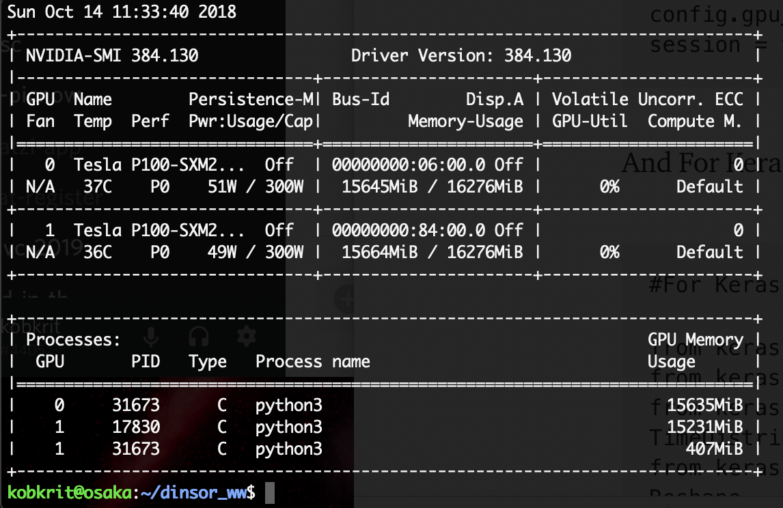Click the 15664MiB / 16276MiB memory reading

click(x=432, y=252)
